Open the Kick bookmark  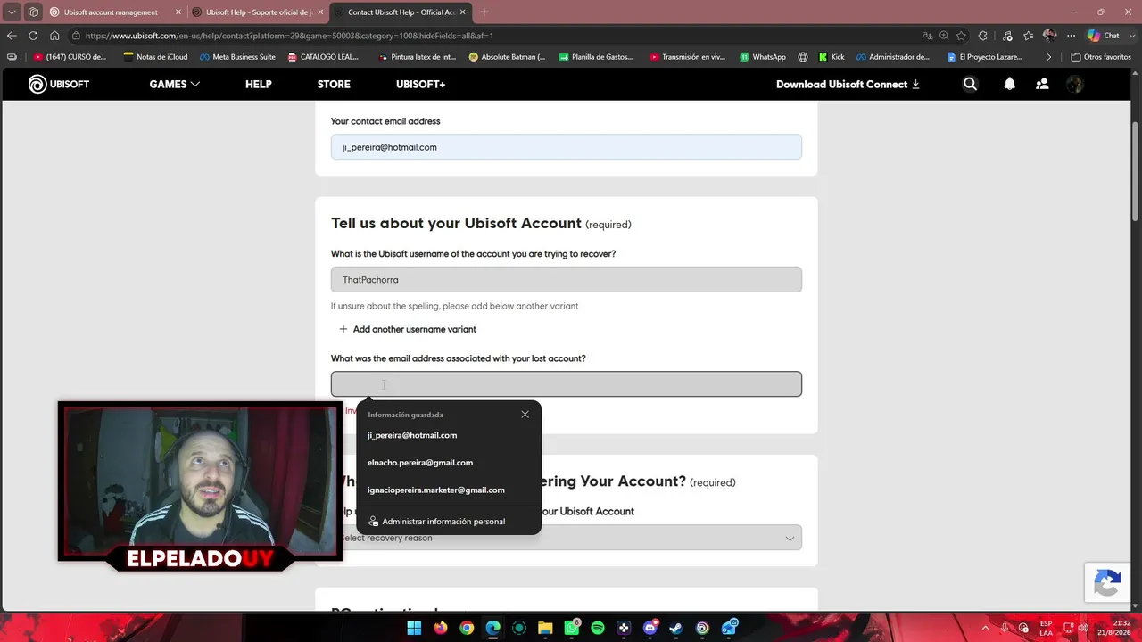tap(832, 57)
